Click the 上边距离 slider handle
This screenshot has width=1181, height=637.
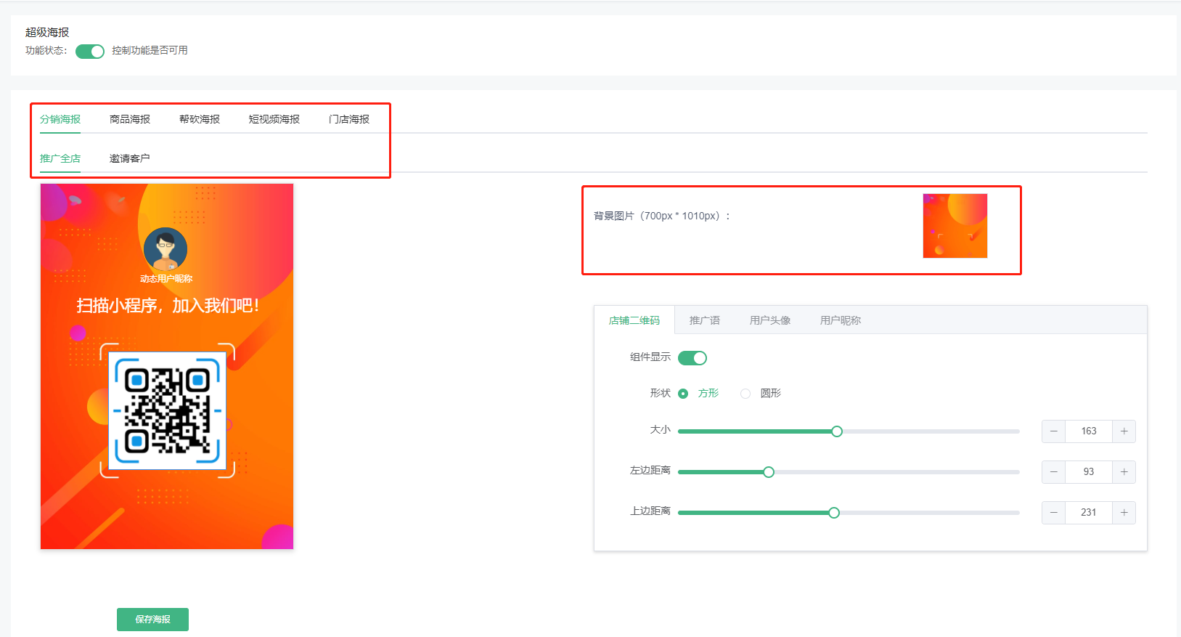click(x=834, y=513)
